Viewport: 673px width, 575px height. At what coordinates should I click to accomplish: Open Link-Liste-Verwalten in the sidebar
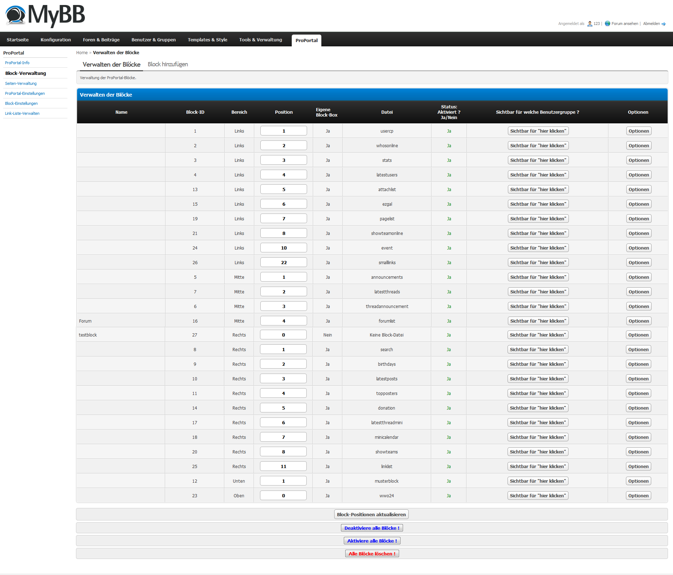(x=22, y=113)
